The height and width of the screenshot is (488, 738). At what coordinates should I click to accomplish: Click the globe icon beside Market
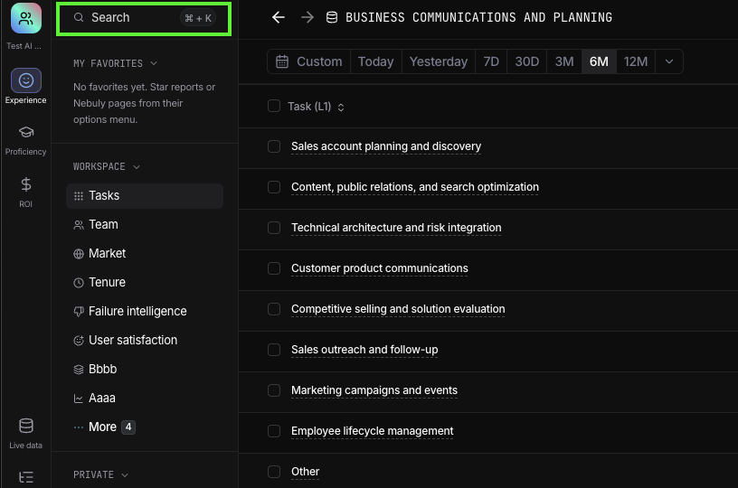click(79, 254)
